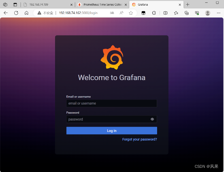
Task: Open the translate page icon
Action: coord(112,13)
